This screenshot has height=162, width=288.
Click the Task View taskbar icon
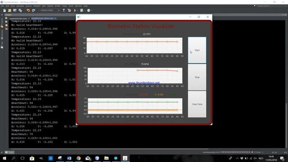(22, 158)
